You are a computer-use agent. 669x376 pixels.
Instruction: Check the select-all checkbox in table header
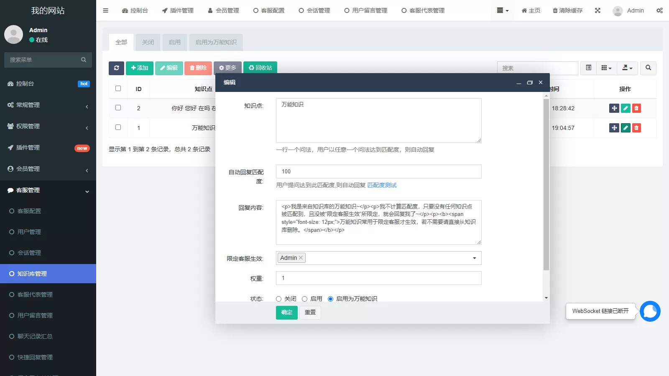click(118, 88)
